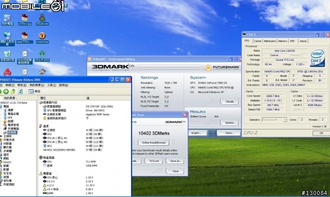Switch to the About tab in CPU-Z
This screenshot has width=330, height=197.
click(303, 41)
